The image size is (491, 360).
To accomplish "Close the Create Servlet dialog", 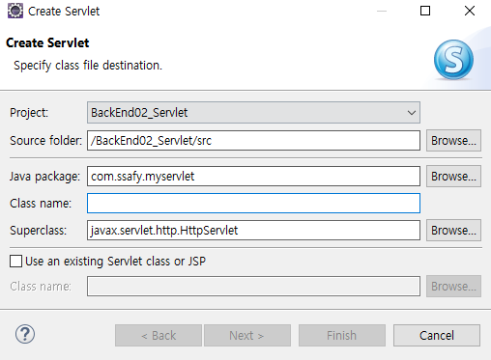I will coord(470,11).
